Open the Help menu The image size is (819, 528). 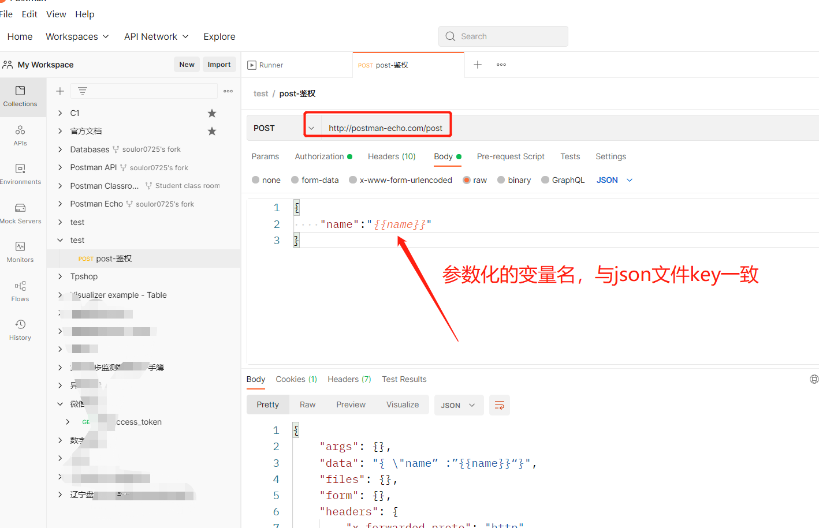pyautogui.click(x=85, y=14)
